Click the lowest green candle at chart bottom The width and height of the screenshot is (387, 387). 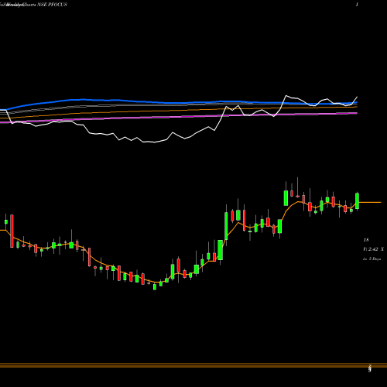tap(155, 286)
